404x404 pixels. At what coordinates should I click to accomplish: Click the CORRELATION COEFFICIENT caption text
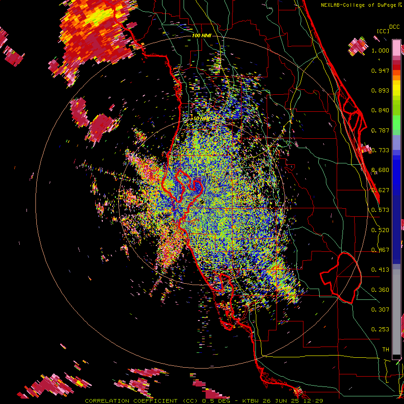[x=131, y=401]
